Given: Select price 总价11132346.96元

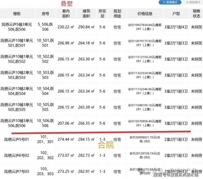Looking at the screenshot, I should 145,91.
